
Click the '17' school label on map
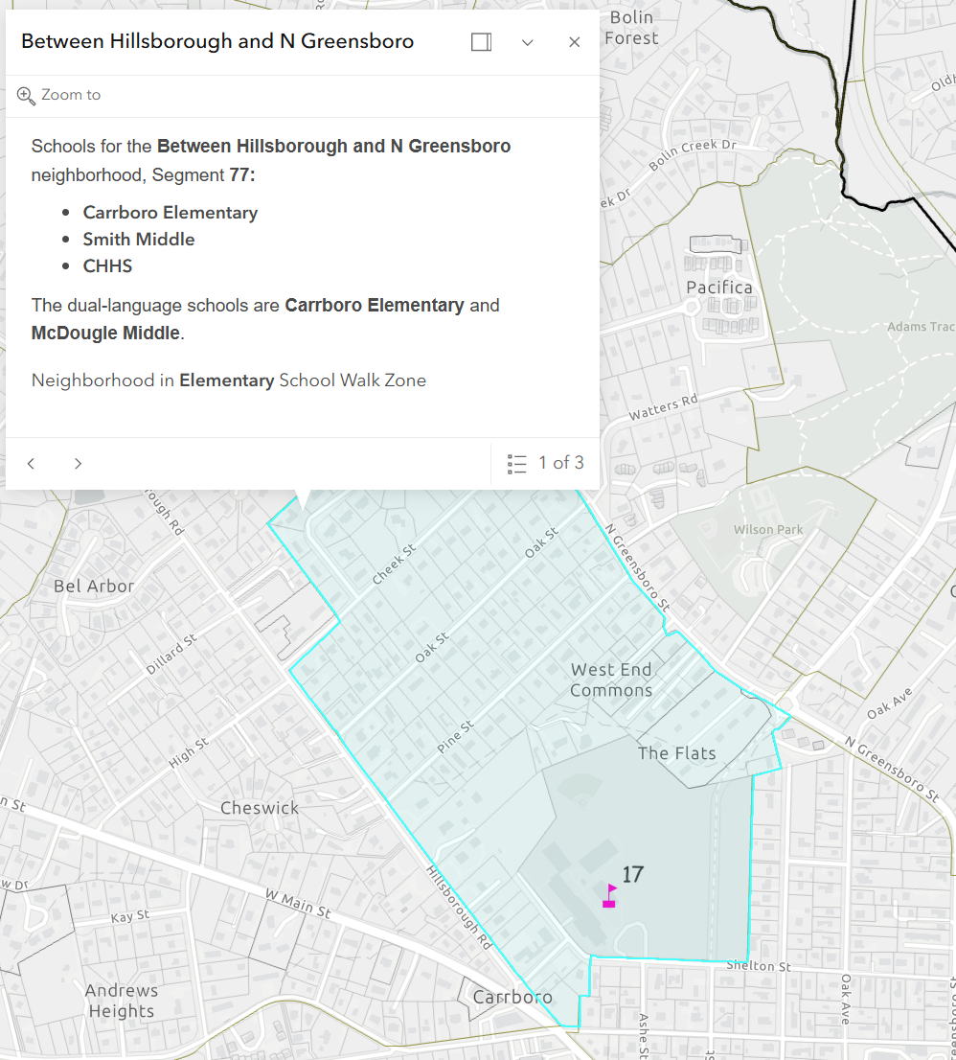click(632, 874)
